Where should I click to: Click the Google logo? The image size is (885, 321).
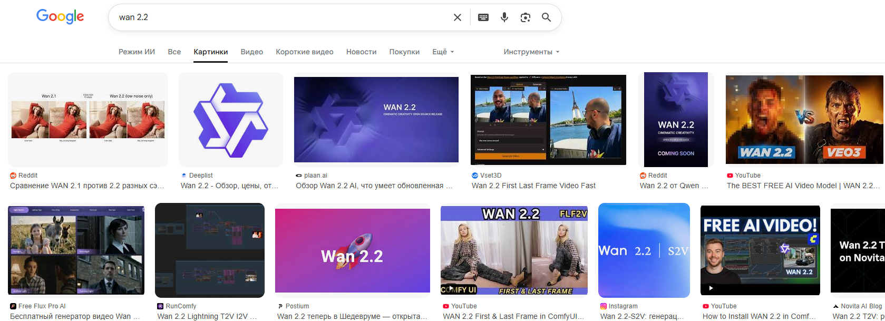click(x=60, y=17)
